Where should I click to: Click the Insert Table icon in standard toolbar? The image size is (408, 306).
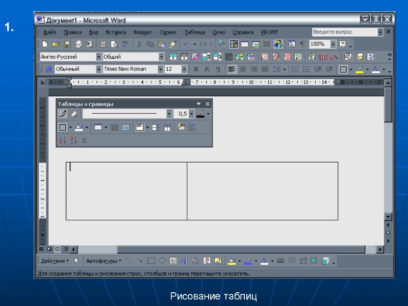point(245,44)
